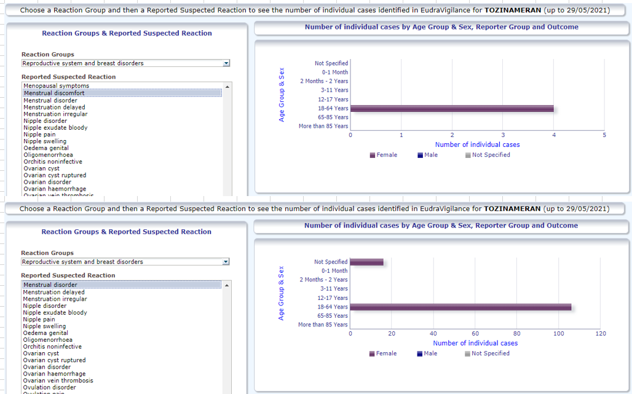Pick Oligomenorrhoea in the lower list
The width and height of the screenshot is (632, 394).
pyautogui.click(x=48, y=340)
